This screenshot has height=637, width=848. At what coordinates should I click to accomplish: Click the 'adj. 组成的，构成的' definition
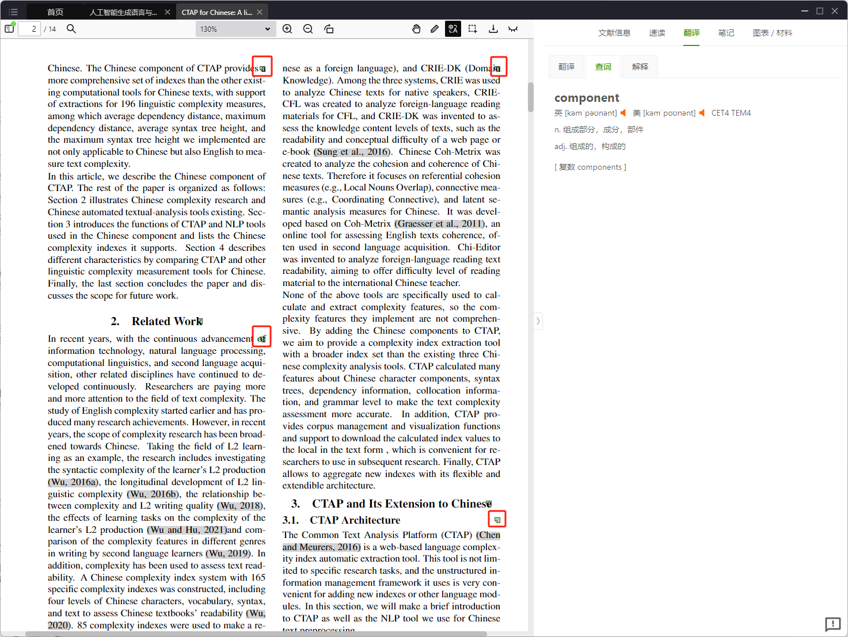[x=590, y=146]
